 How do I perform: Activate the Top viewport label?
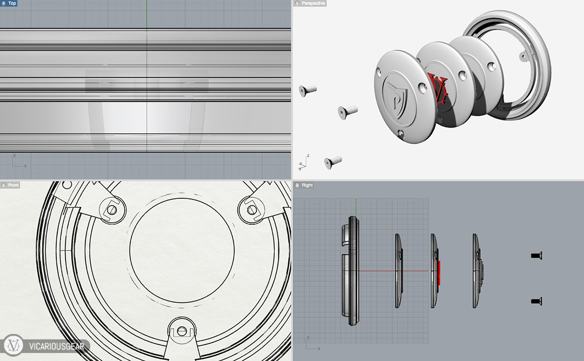pos(12,3)
